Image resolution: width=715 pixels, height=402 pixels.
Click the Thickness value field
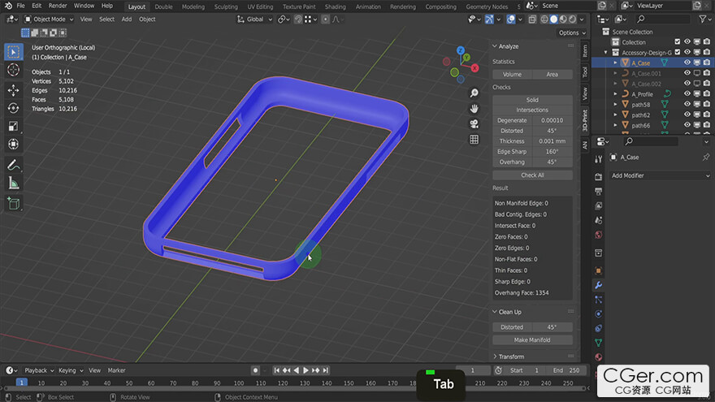[x=552, y=141]
